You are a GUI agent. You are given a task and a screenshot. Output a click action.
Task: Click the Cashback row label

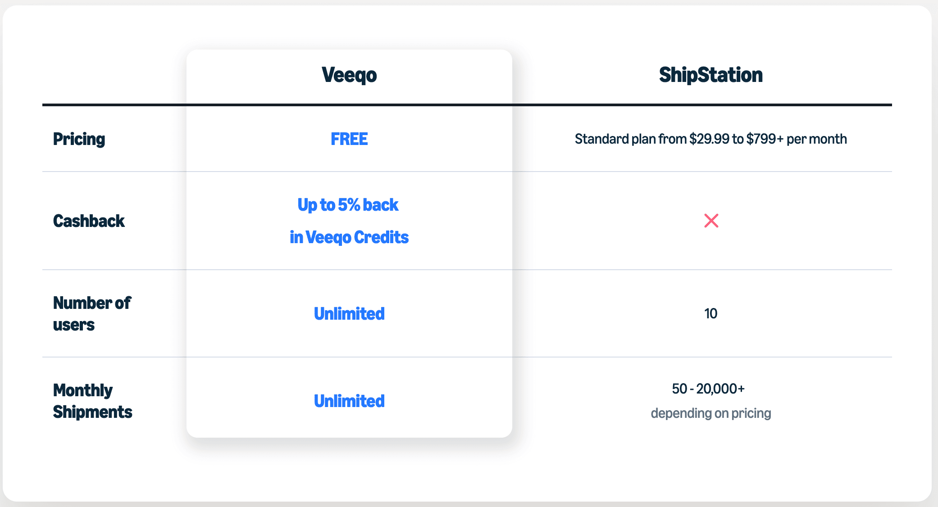89,221
